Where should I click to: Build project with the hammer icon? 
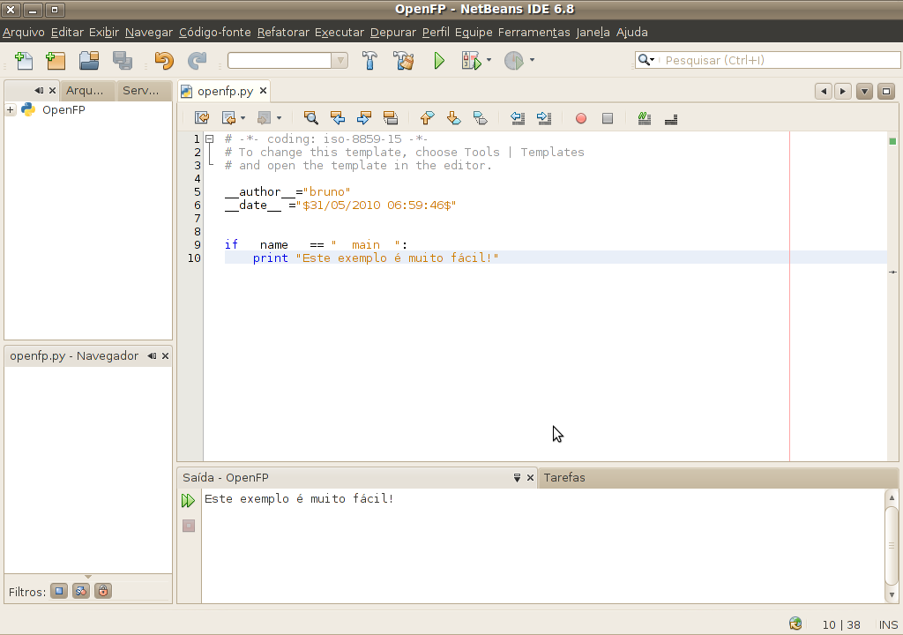370,61
